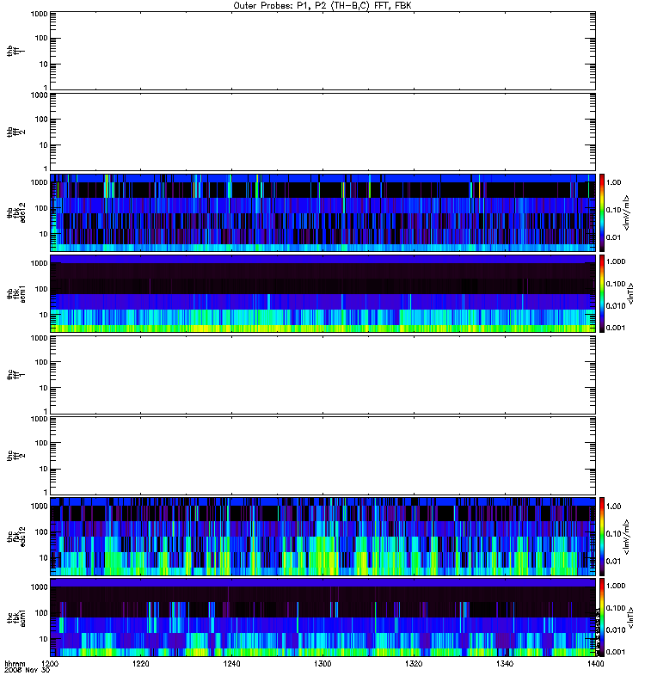
Task: Click the 1000 y-tick on thb fff 1 panel
Action: point(39,14)
